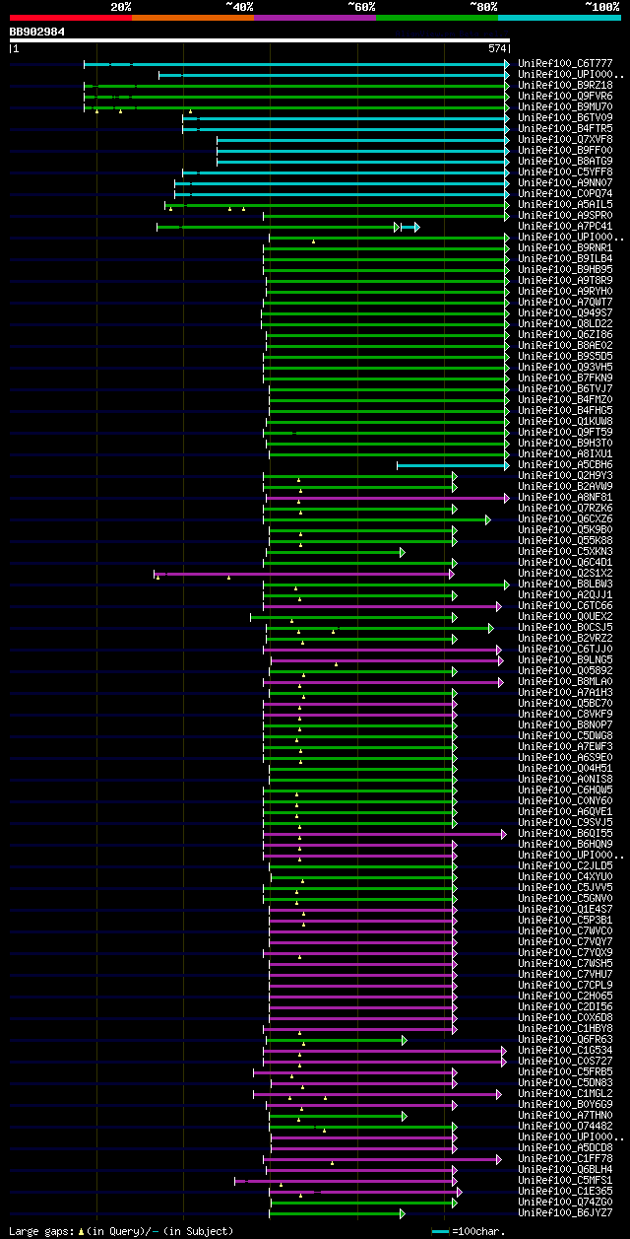Click the white query sequence bar 1-574
Viewport: 630px width, 1239px height.
coord(260,40)
